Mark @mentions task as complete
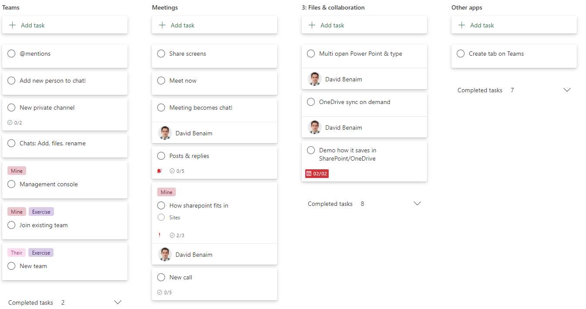The image size is (586, 309). (12, 54)
